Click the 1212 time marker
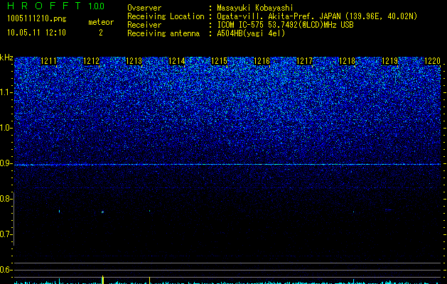 tap(92, 61)
